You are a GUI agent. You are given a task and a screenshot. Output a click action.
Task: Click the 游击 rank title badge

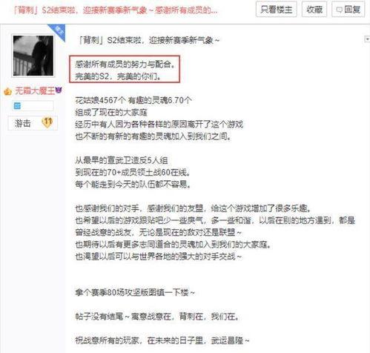click(x=33, y=123)
